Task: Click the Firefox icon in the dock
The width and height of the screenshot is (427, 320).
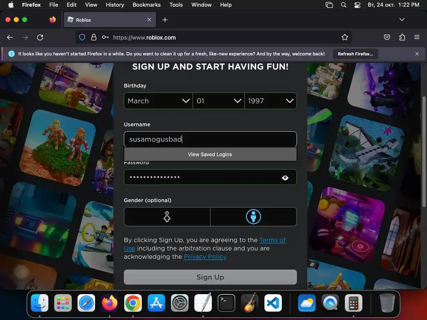Action: 110,303
